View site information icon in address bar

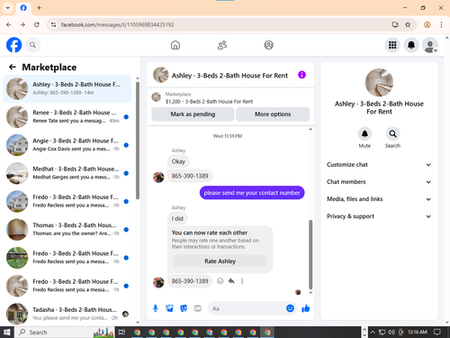53,24
